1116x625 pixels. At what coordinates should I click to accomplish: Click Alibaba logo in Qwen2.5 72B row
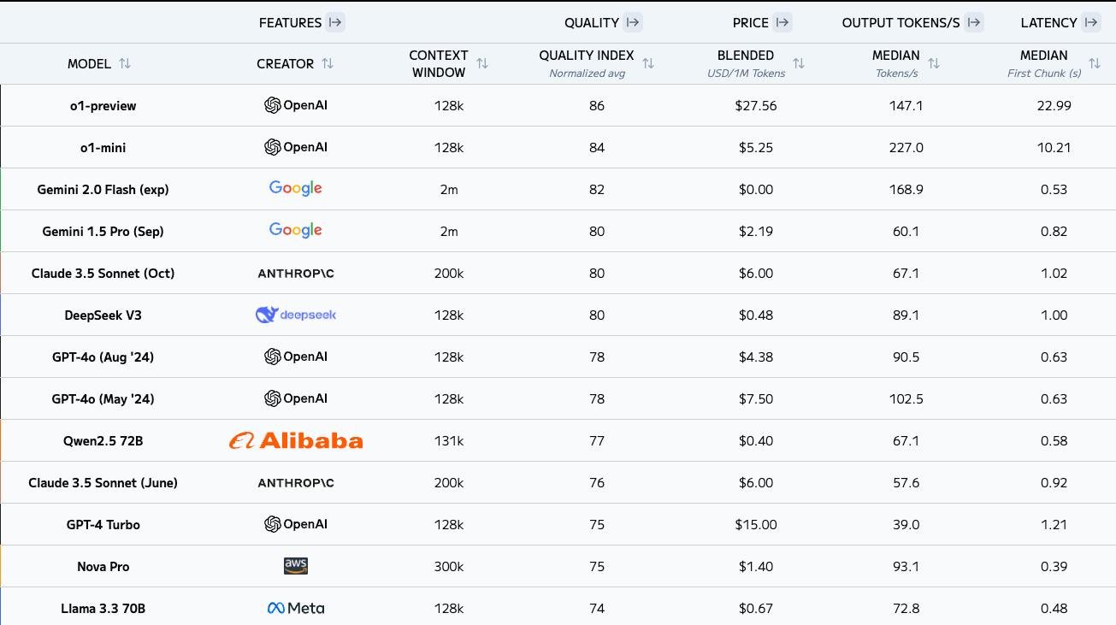coord(296,440)
